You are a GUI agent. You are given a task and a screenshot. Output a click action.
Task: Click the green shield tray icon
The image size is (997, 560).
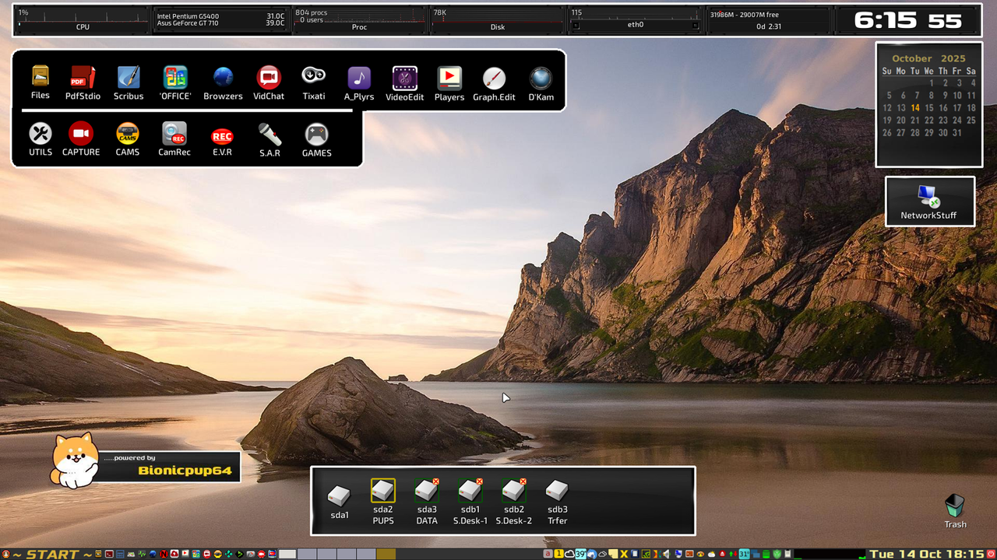[x=777, y=554]
